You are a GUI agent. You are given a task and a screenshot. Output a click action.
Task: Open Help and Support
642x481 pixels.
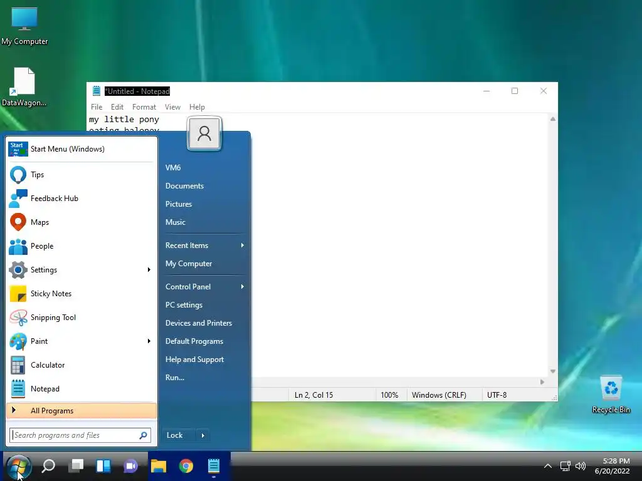(195, 359)
